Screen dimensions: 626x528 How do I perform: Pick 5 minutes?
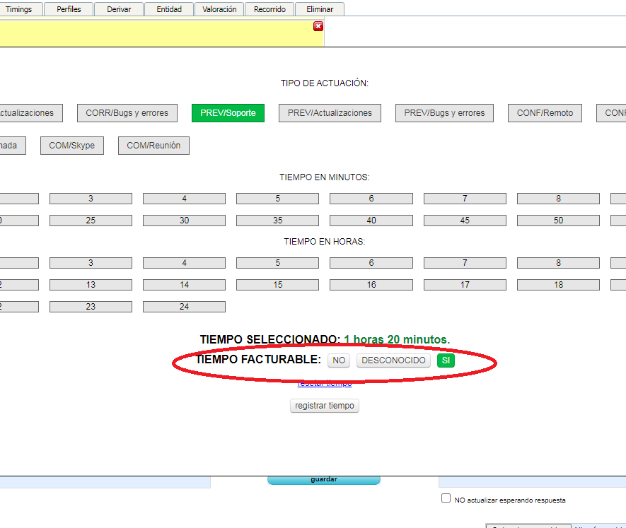click(277, 199)
